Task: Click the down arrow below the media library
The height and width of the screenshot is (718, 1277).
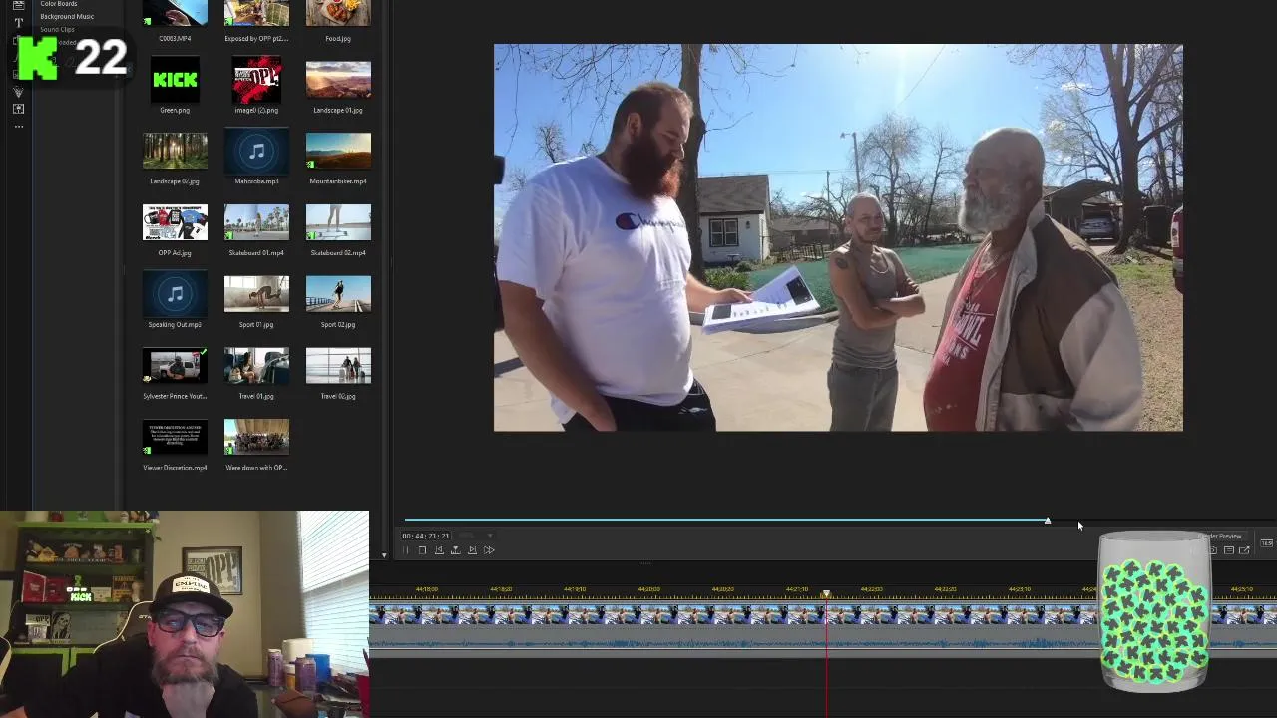Action: (x=384, y=555)
